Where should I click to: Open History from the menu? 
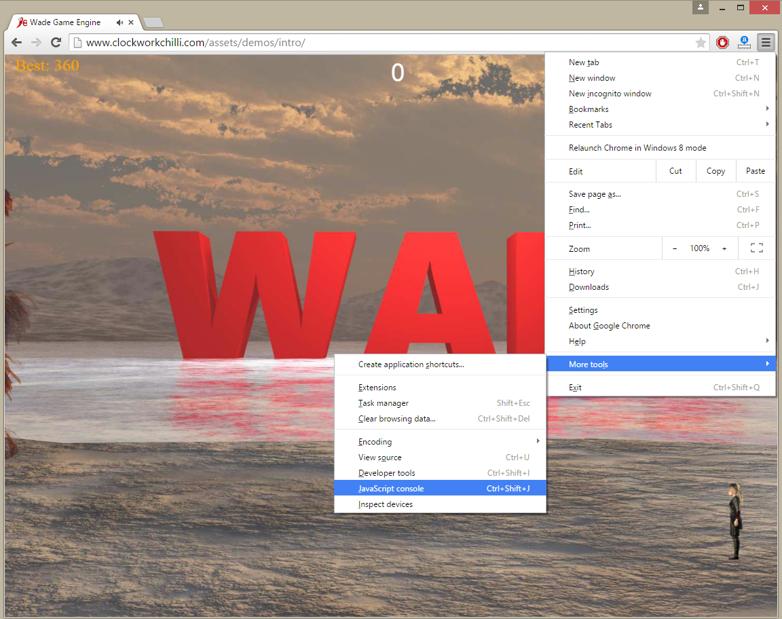point(660,271)
